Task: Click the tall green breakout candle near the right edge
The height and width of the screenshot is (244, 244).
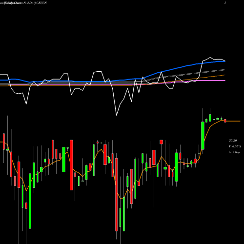Action: pyautogui.click(x=203, y=136)
